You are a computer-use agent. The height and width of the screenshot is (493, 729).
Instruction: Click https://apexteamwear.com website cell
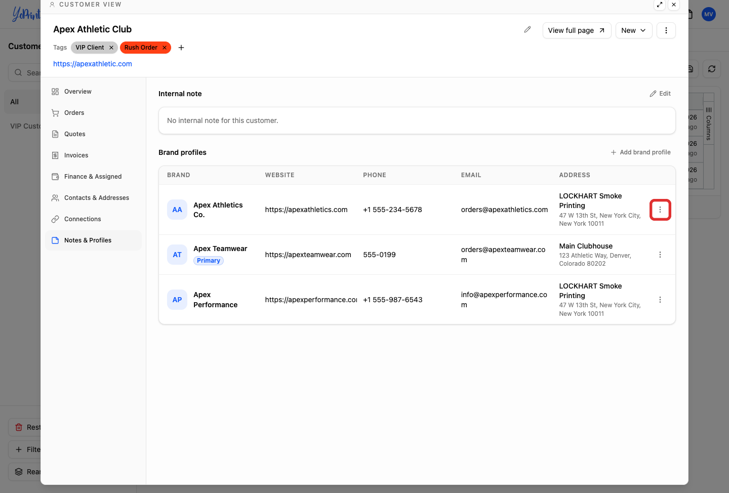308,255
